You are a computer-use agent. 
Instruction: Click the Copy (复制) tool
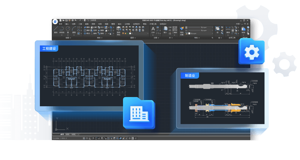tap(101, 33)
